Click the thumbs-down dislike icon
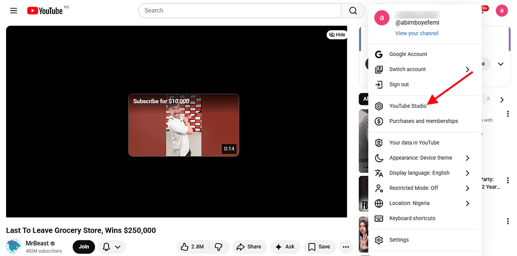The width and height of the screenshot is (517, 256). point(218,247)
